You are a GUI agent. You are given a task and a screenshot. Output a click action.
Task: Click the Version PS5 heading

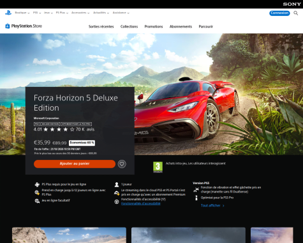(x=201, y=183)
